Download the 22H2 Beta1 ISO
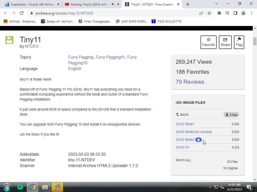The width and height of the screenshot is (257, 192). 185,124
